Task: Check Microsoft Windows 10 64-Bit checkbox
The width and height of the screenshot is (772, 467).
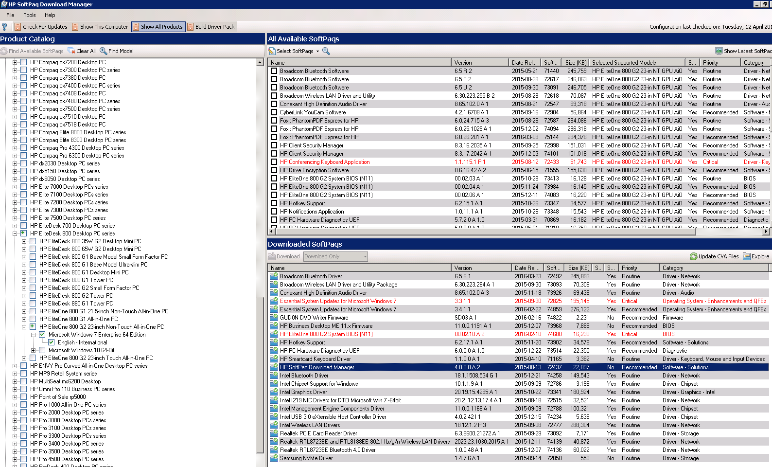Action: (42, 350)
